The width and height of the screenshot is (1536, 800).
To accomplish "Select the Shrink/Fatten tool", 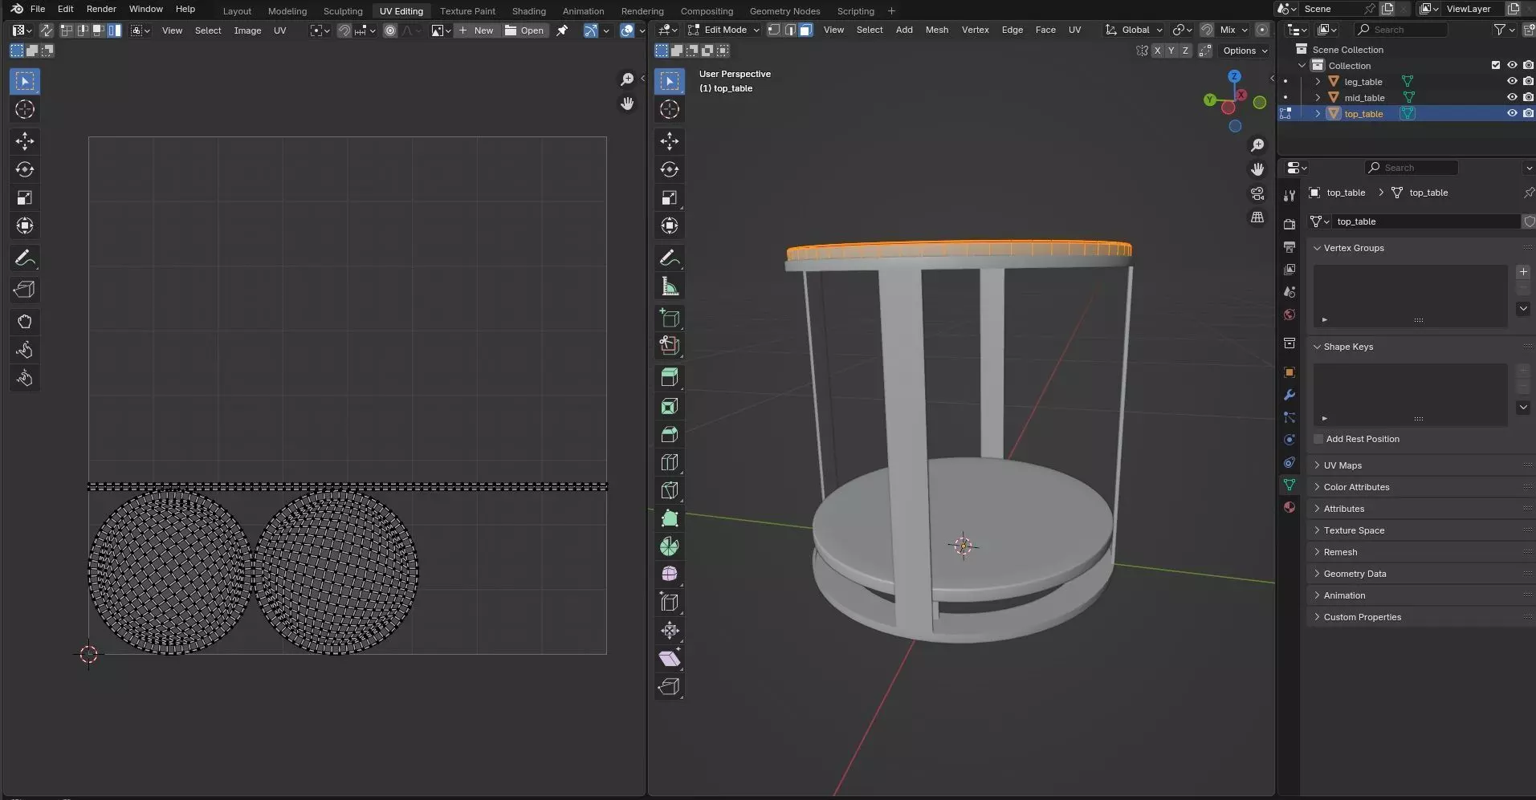I will [670, 631].
